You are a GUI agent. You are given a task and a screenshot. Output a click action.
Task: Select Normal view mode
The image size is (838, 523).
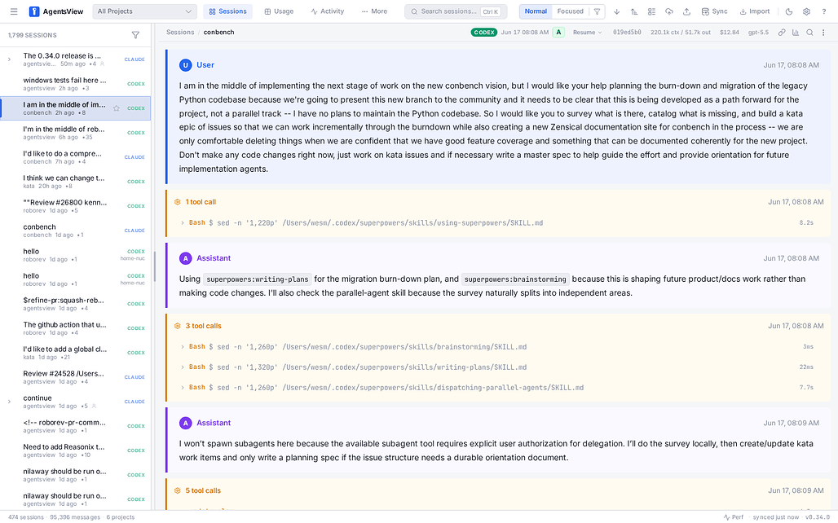[x=536, y=11]
